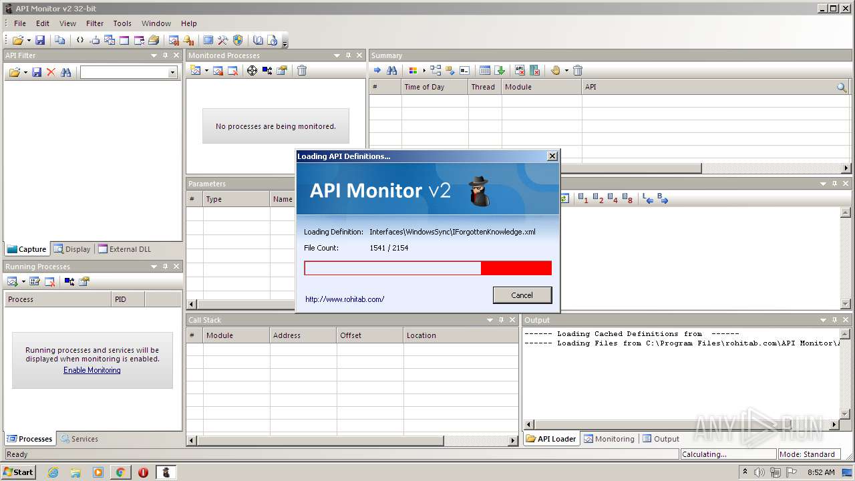The image size is (855, 481).
Task: Expand the Running Processes monitor dropdown arrow
Action: coord(23,281)
